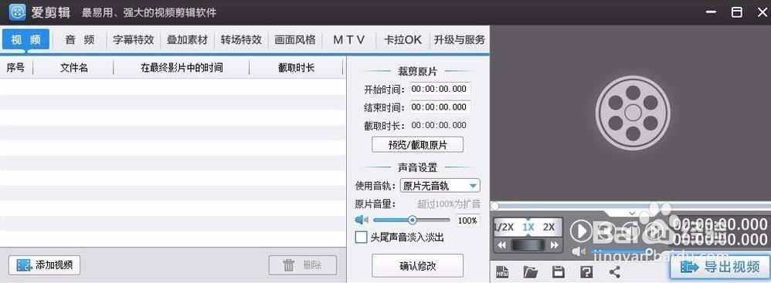Play the preview video
Image resolution: width=771 pixels, height=283 pixels.
point(581,231)
